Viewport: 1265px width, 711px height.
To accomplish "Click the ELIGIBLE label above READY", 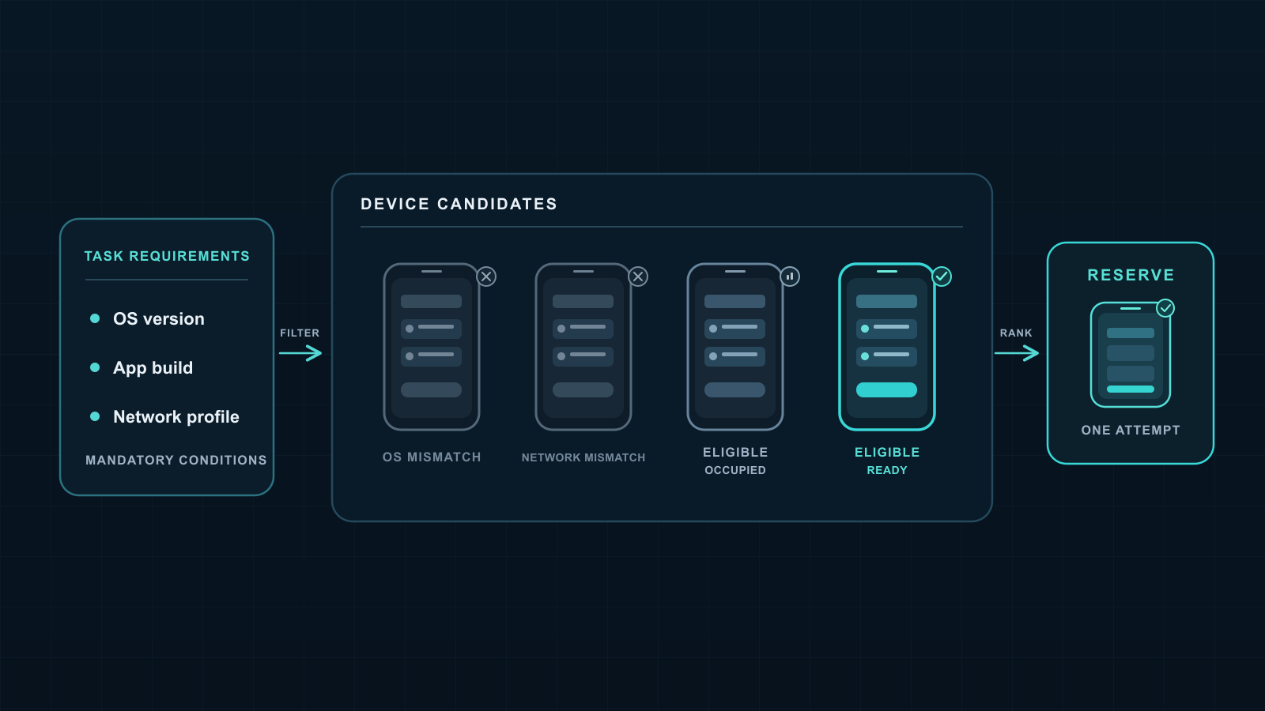I will (x=887, y=452).
